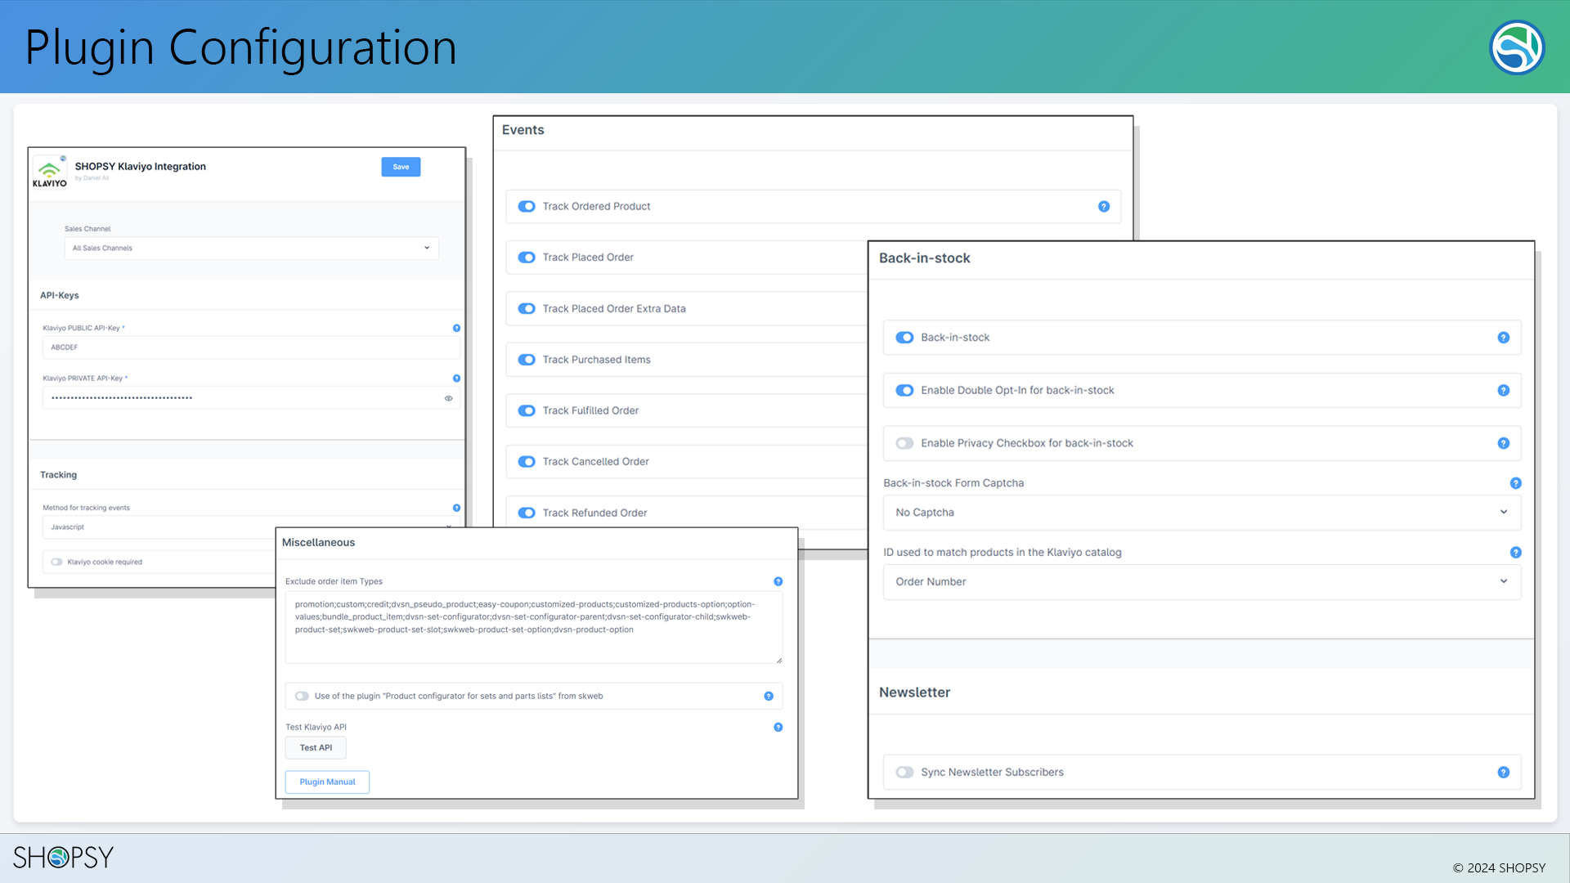Open the Order Number dropdown

pos(1202,582)
